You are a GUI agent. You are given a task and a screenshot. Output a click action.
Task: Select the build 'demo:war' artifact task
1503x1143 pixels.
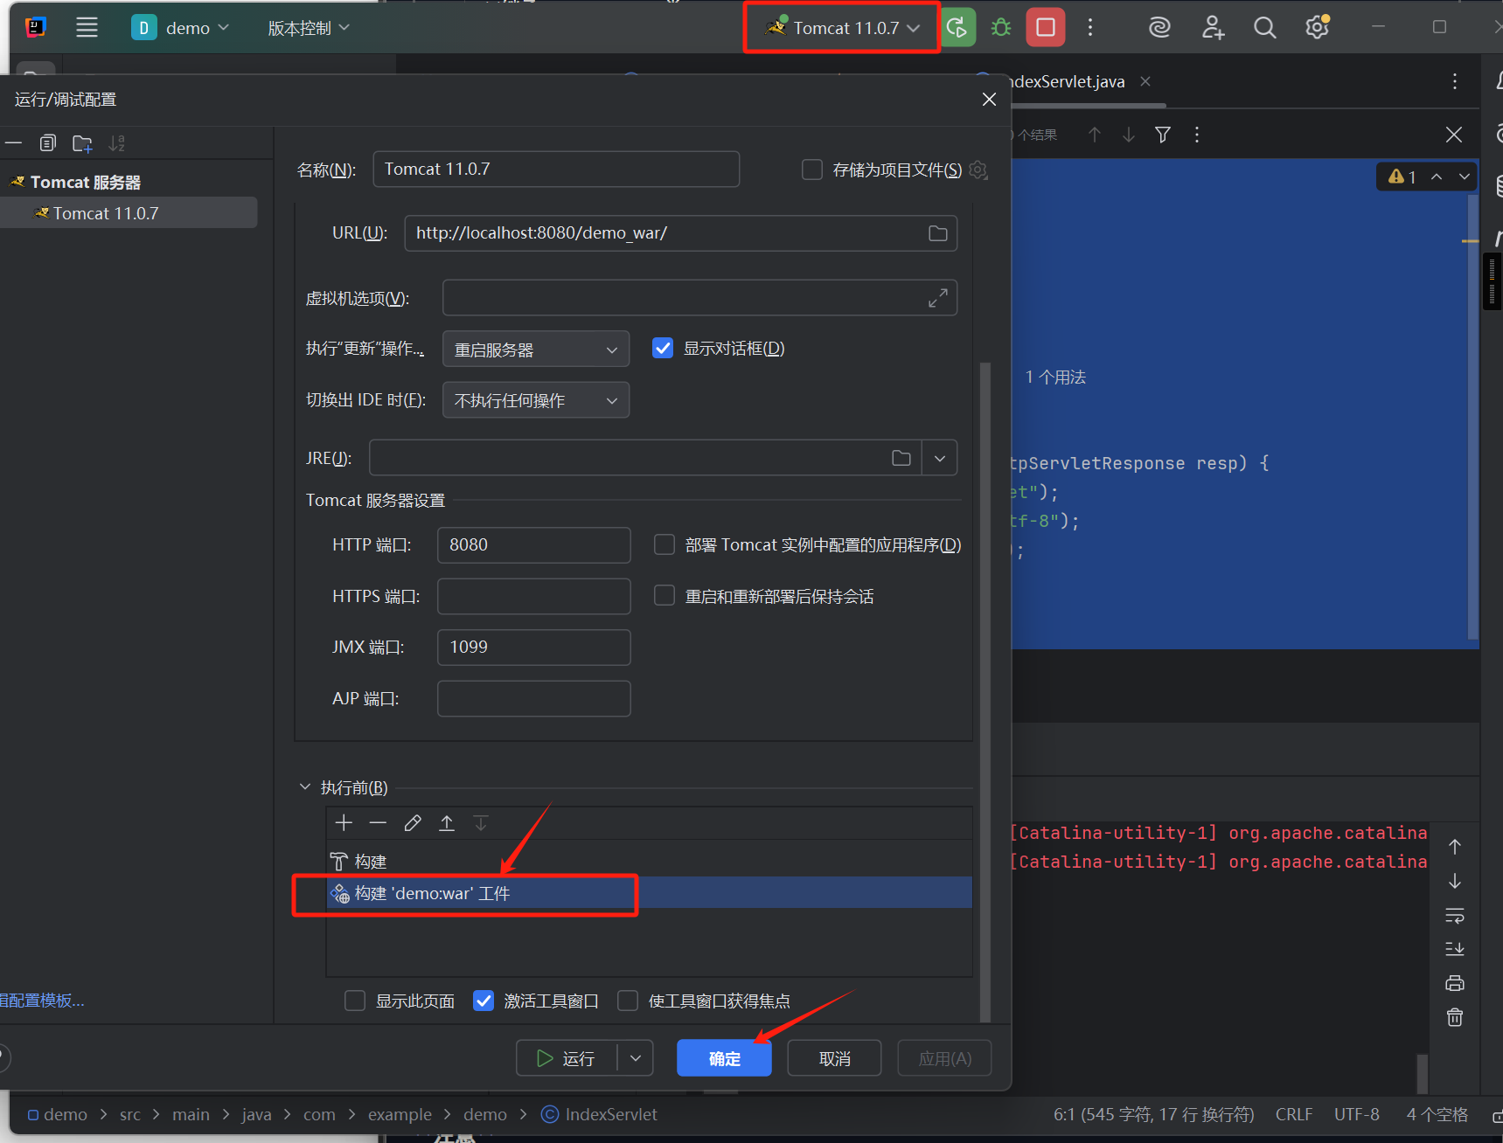[649, 893]
